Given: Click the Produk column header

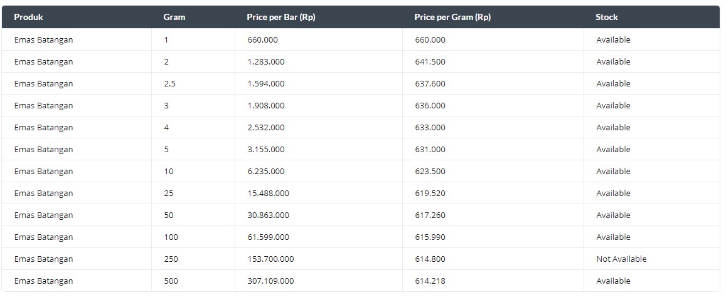Looking at the screenshot, I should point(29,17).
